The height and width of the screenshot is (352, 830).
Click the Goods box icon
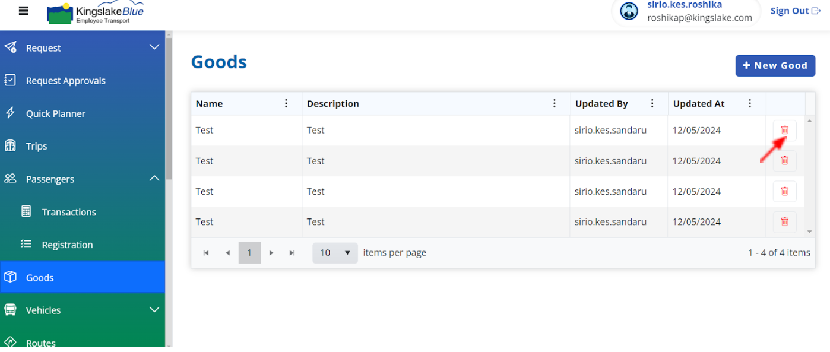click(x=10, y=277)
